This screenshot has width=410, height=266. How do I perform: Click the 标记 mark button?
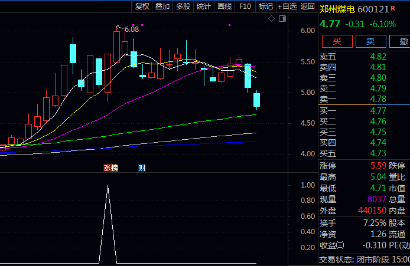click(x=266, y=6)
